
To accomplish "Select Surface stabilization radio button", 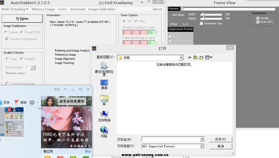I will click(x=6, y=32).
